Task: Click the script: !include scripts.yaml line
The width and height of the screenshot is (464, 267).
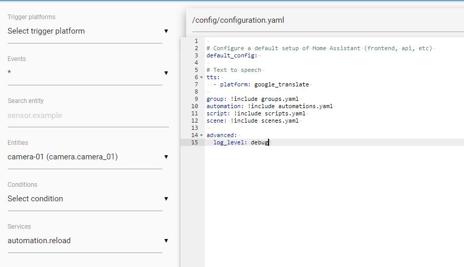Action: (256, 113)
